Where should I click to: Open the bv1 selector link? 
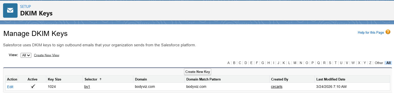(x=87, y=87)
